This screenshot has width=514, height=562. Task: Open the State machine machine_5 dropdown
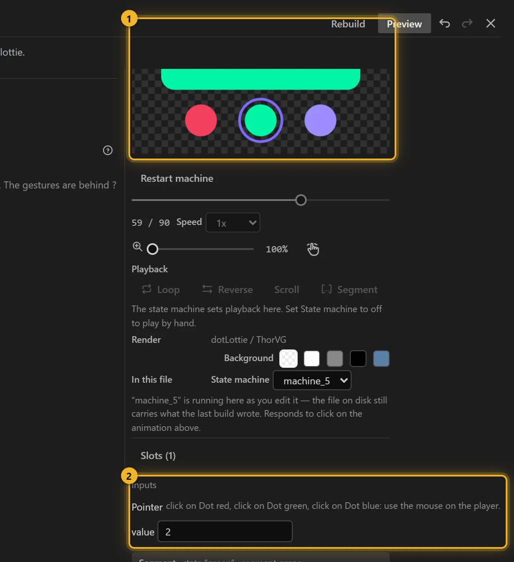(312, 381)
